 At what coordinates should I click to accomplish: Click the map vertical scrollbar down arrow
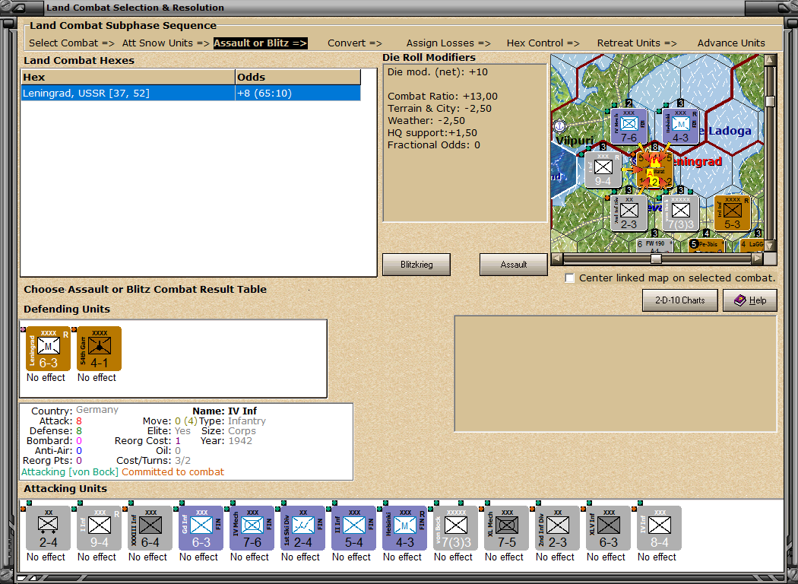point(770,246)
